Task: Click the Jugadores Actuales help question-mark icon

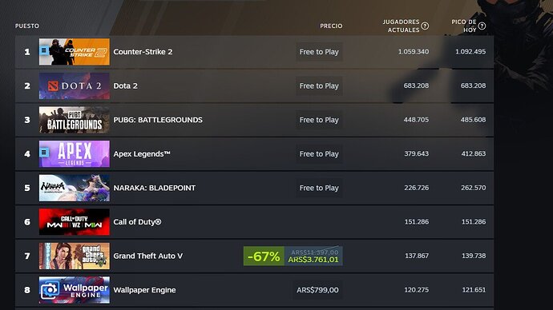Action: (425, 26)
